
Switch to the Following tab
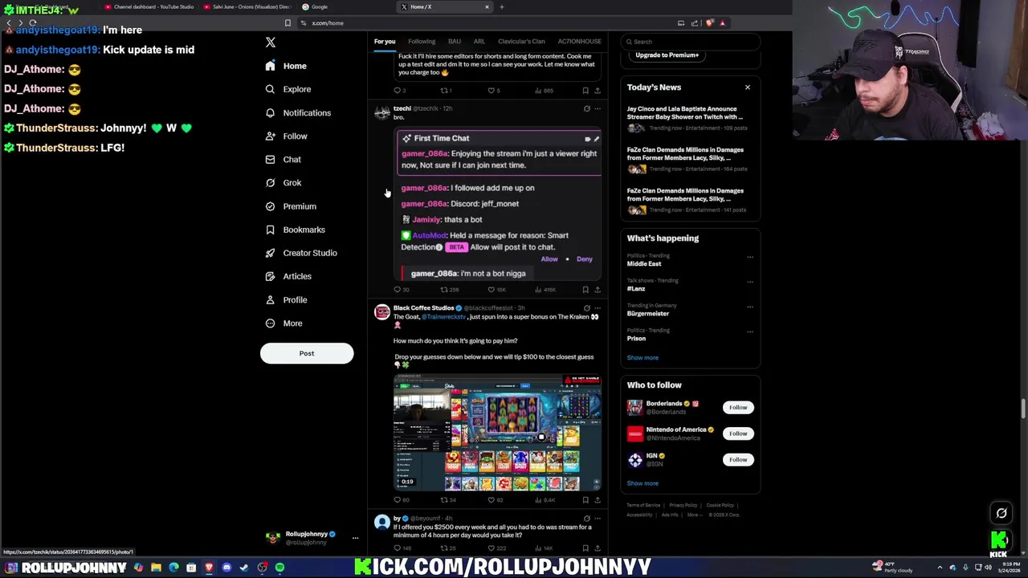click(422, 41)
